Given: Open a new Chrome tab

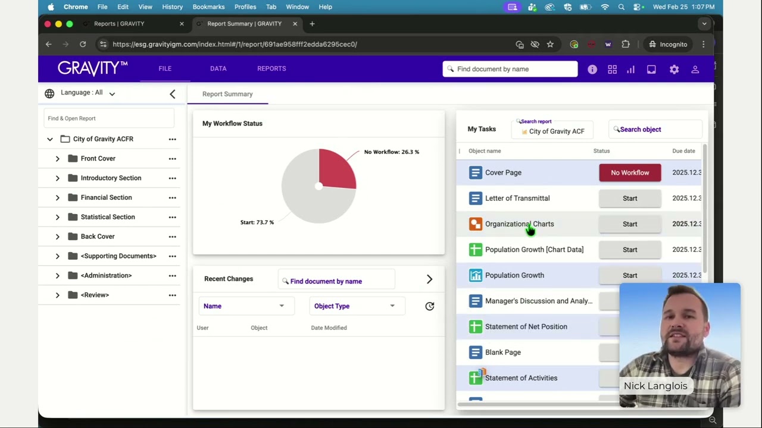Looking at the screenshot, I should point(312,24).
